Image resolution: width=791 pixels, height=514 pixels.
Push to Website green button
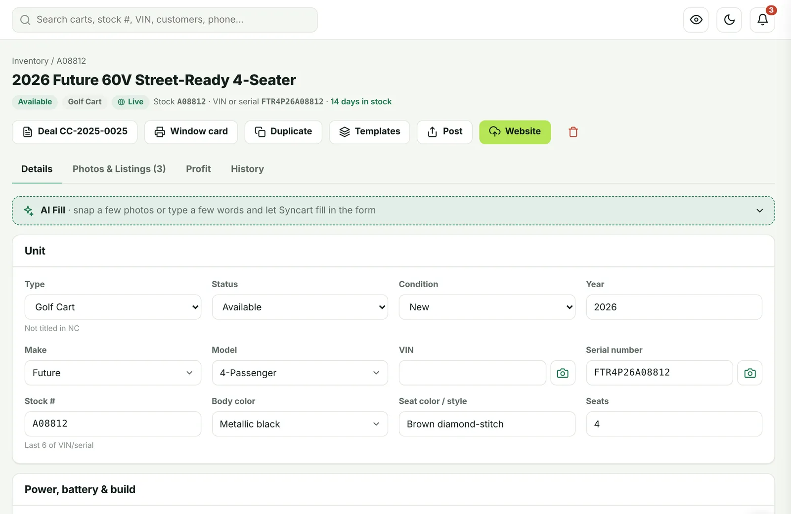[x=515, y=132]
